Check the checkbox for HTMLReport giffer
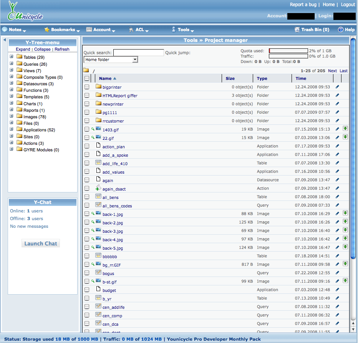Image resolution: width=358 pixels, height=343 pixels. click(87, 95)
